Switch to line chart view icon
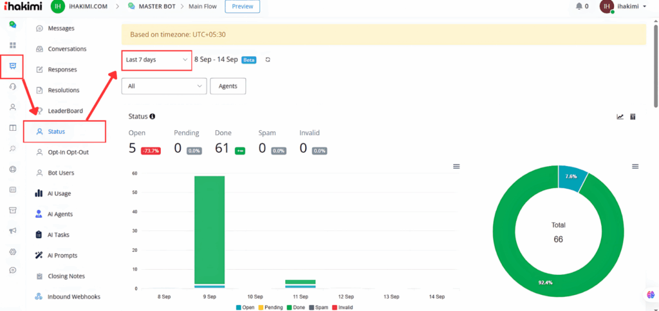 pos(620,117)
